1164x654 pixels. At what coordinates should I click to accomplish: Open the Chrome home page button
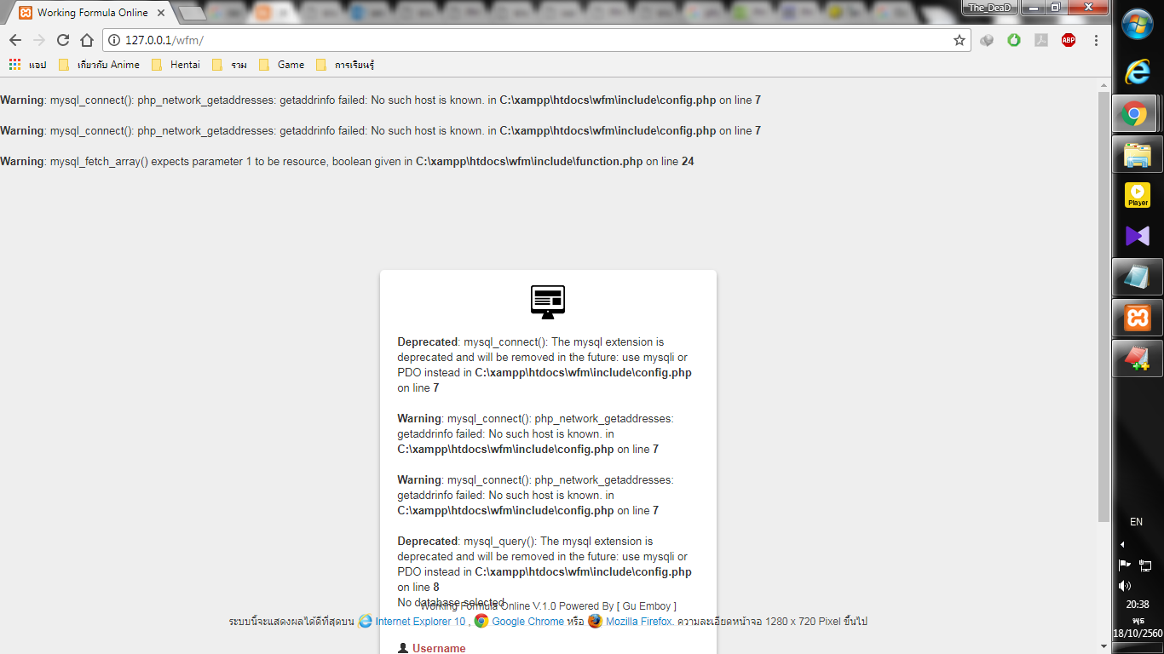coord(87,40)
